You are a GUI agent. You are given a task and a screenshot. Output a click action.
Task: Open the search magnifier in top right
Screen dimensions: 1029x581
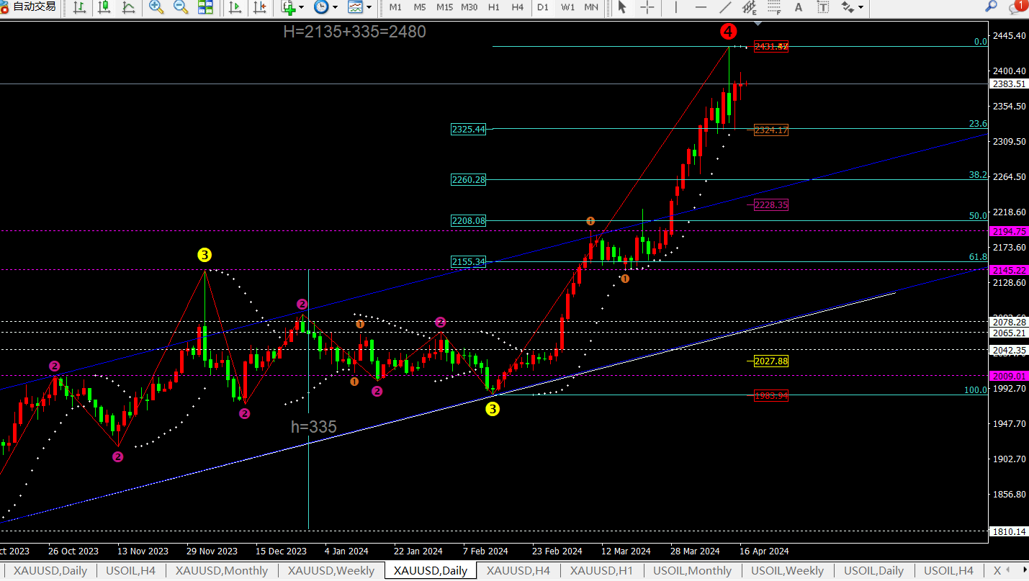(x=992, y=6)
